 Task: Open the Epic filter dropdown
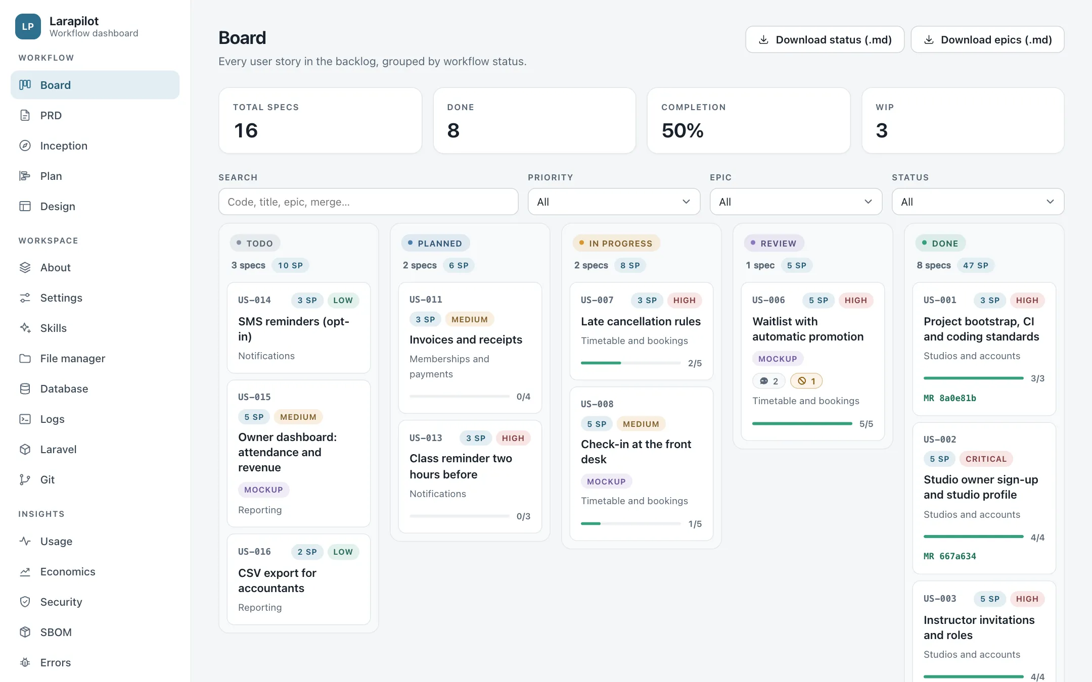tap(796, 202)
